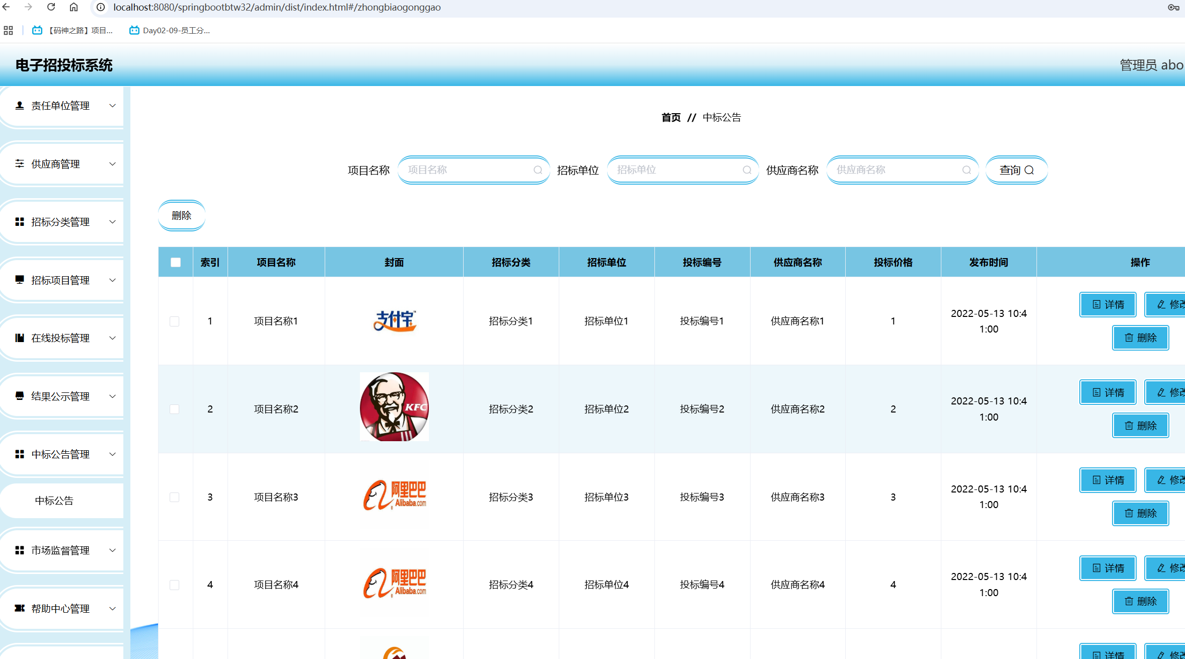Image resolution: width=1185 pixels, height=659 pixels.
Task: Delete the 项目名称2 row
Action: [x=1140, y=426]
